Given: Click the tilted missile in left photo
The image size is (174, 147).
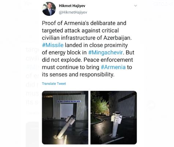Looking at the screenshot, I should 65,126.
